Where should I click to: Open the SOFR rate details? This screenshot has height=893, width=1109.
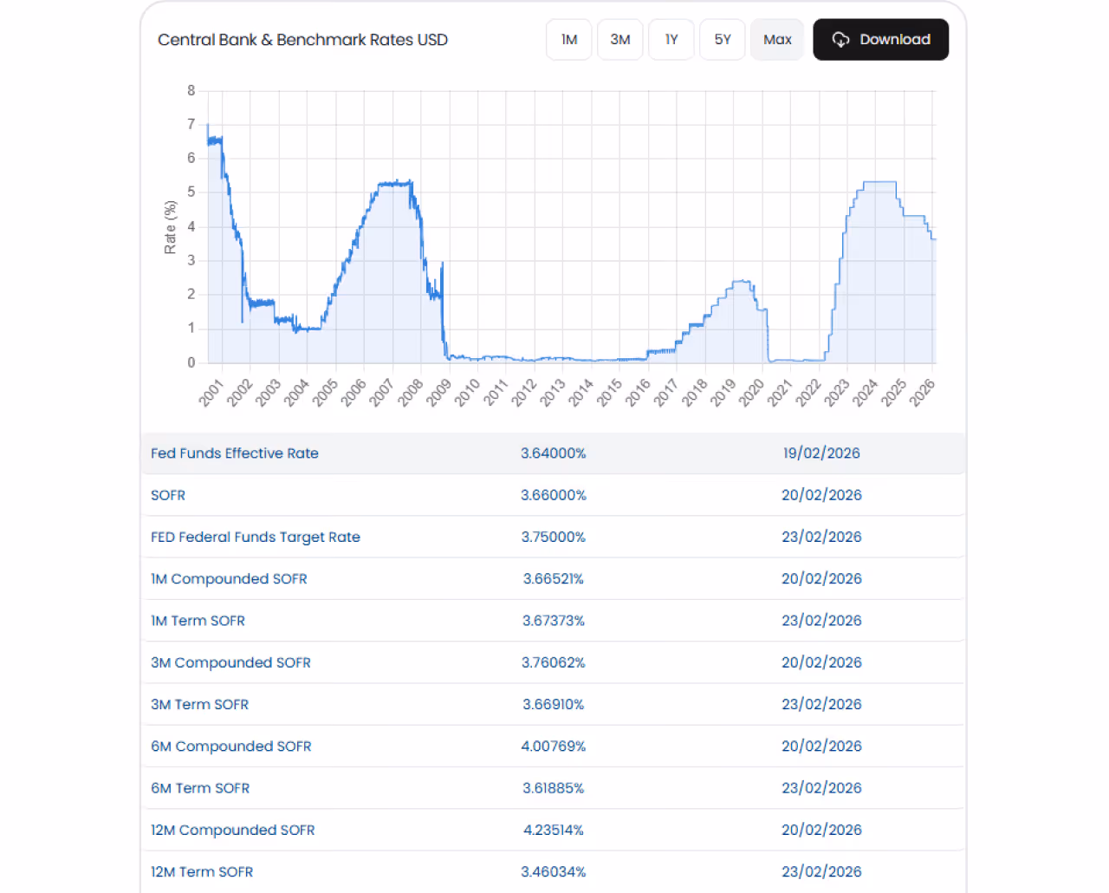(x=168, y=495)
